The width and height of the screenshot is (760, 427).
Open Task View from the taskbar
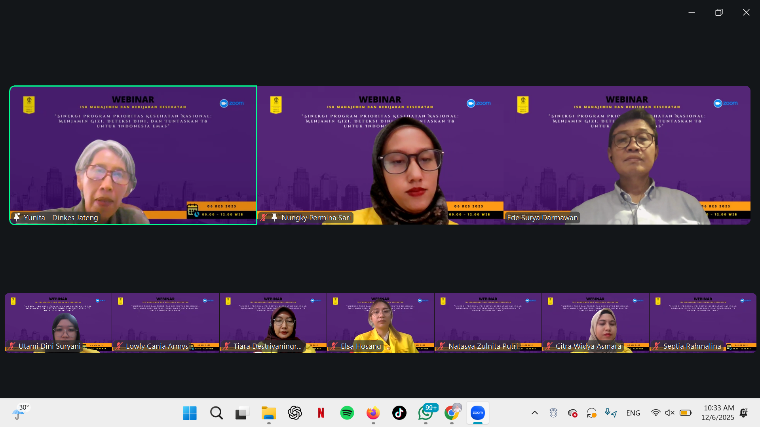[x=242, y=413]
